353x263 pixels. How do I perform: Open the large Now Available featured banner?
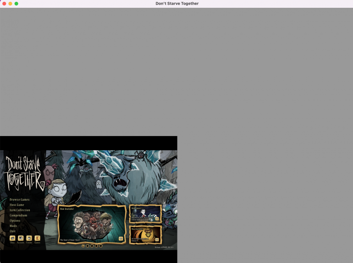tap(92, 225)
